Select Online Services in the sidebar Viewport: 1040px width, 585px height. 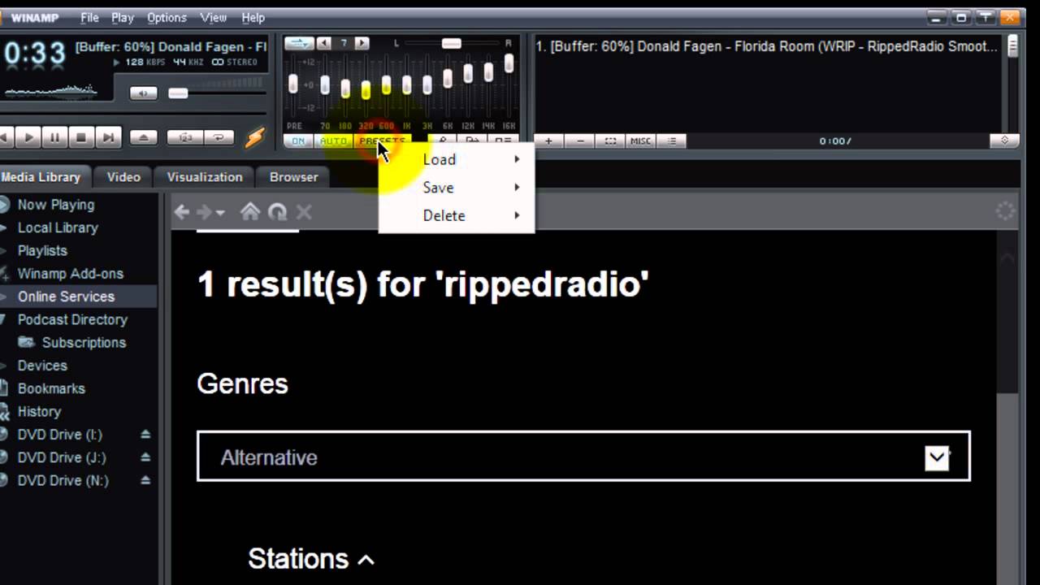(x=66, y=297)
